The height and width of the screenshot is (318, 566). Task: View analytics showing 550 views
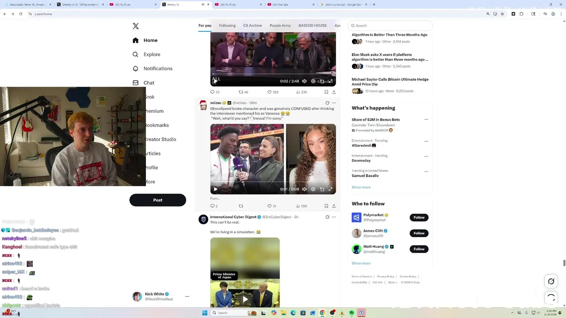click(x=301, y=206)
